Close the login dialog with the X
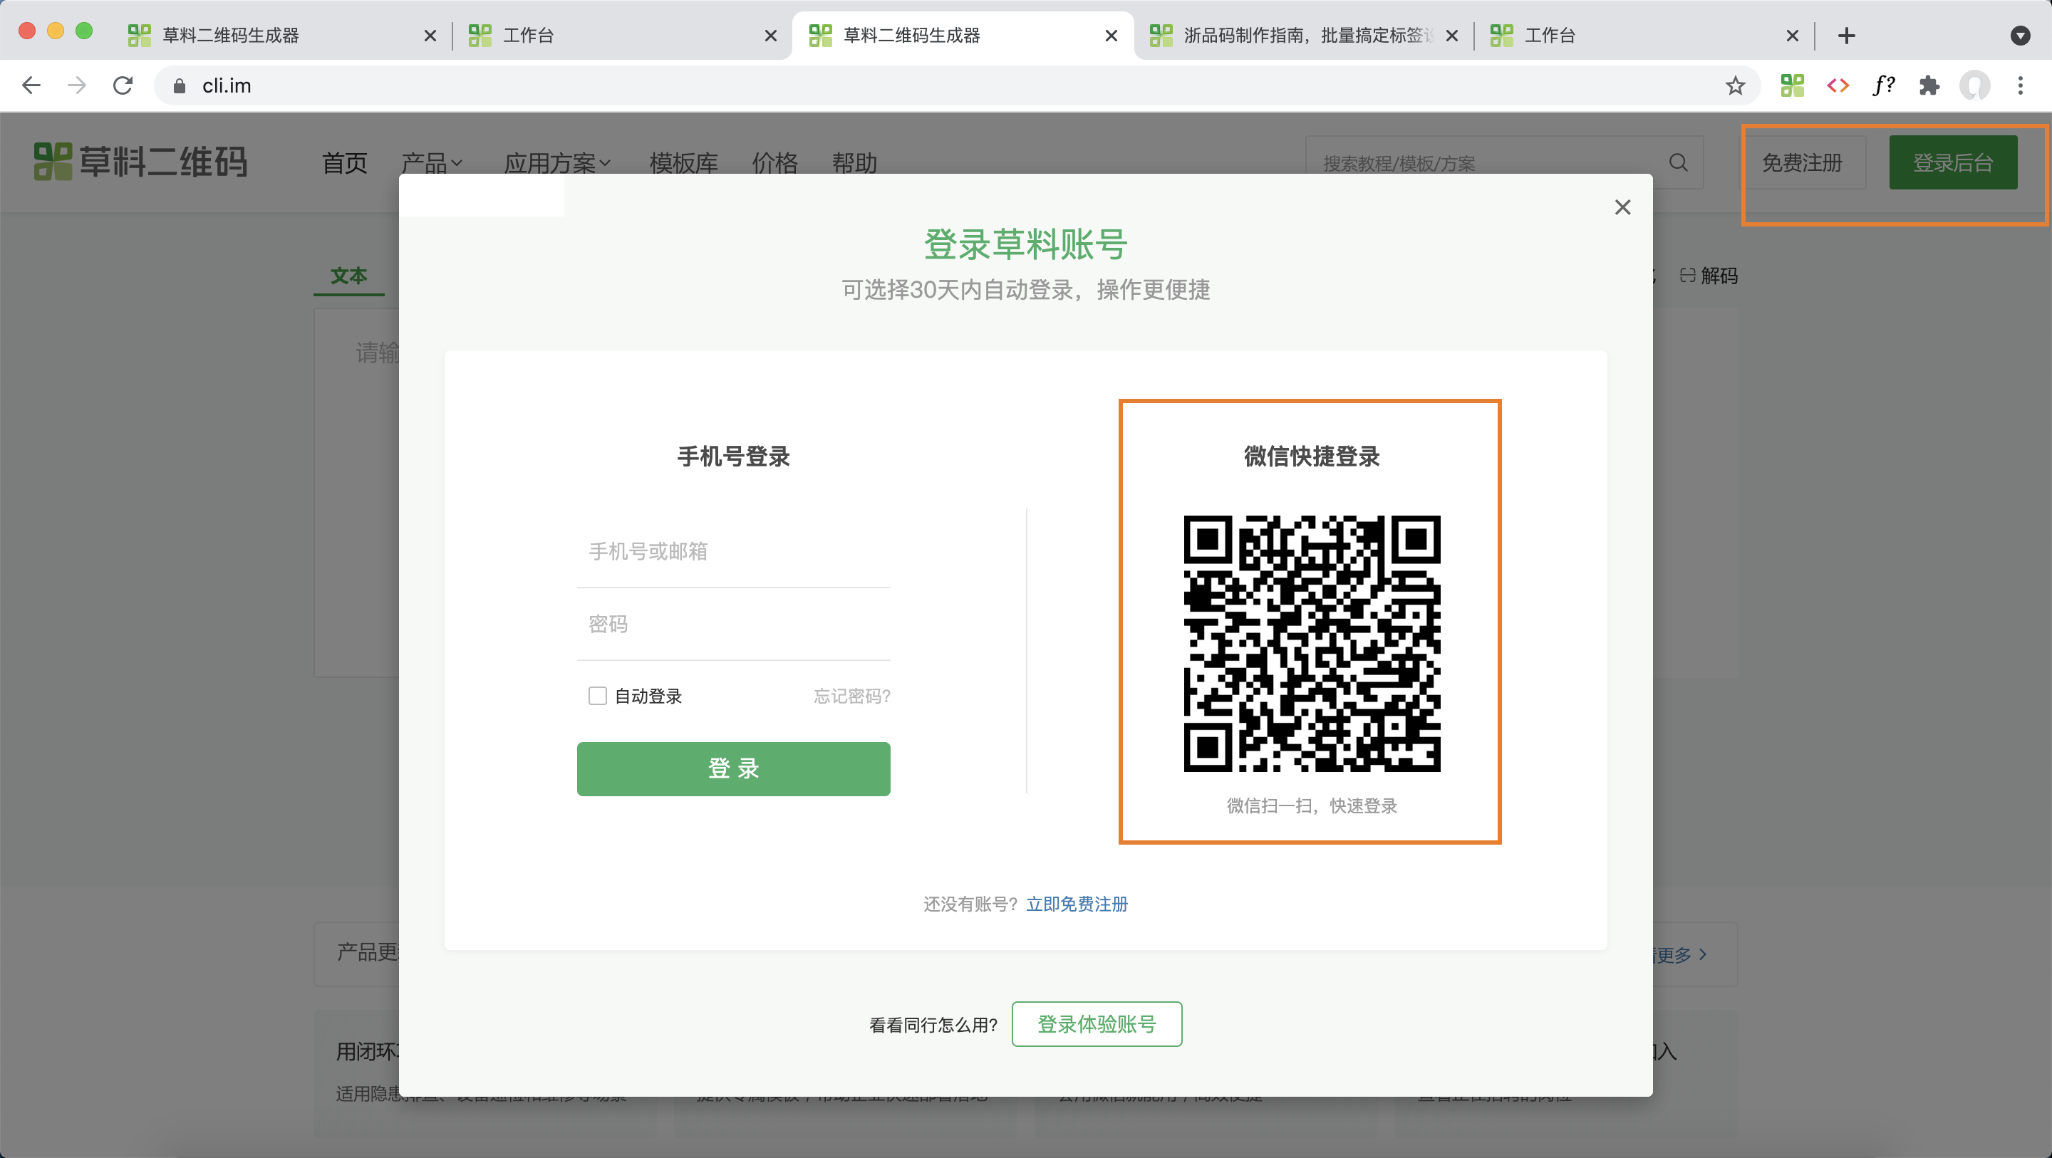The width and height of the screenshot is (2052, 1158). click(1622, 207)
